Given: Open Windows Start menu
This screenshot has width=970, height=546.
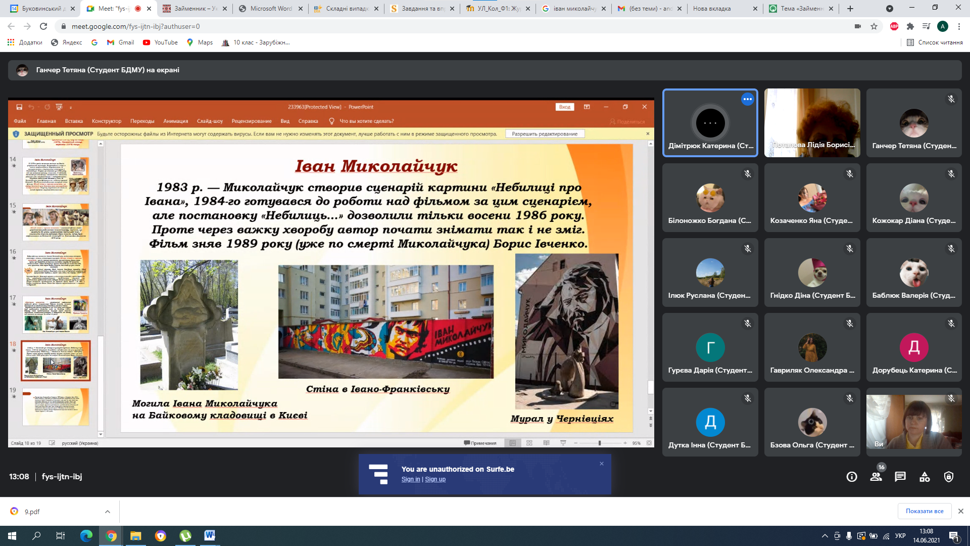Looking at the screenshot, I should [x=12, y=536].
